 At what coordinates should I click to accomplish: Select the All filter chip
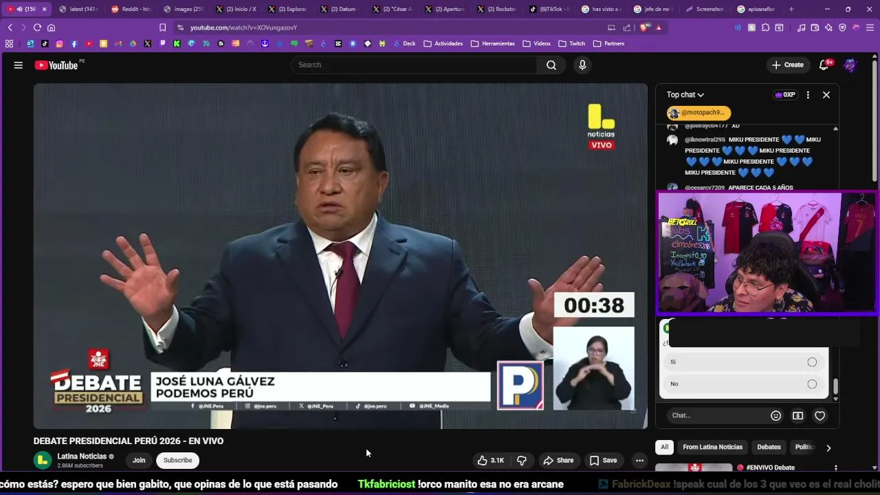pyautogui.click(x=664, y=447)
